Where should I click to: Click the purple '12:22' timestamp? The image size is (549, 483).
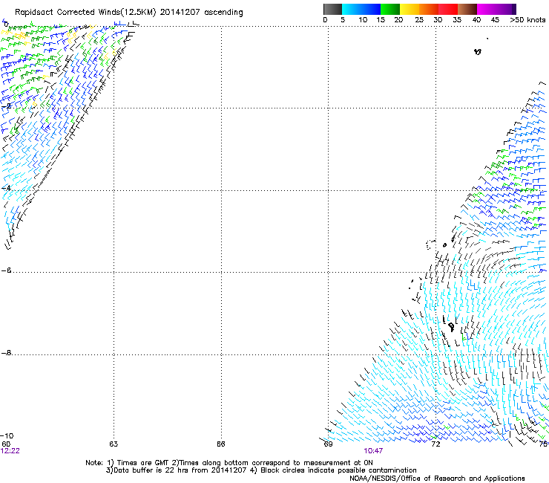click(x=10, y=451)
